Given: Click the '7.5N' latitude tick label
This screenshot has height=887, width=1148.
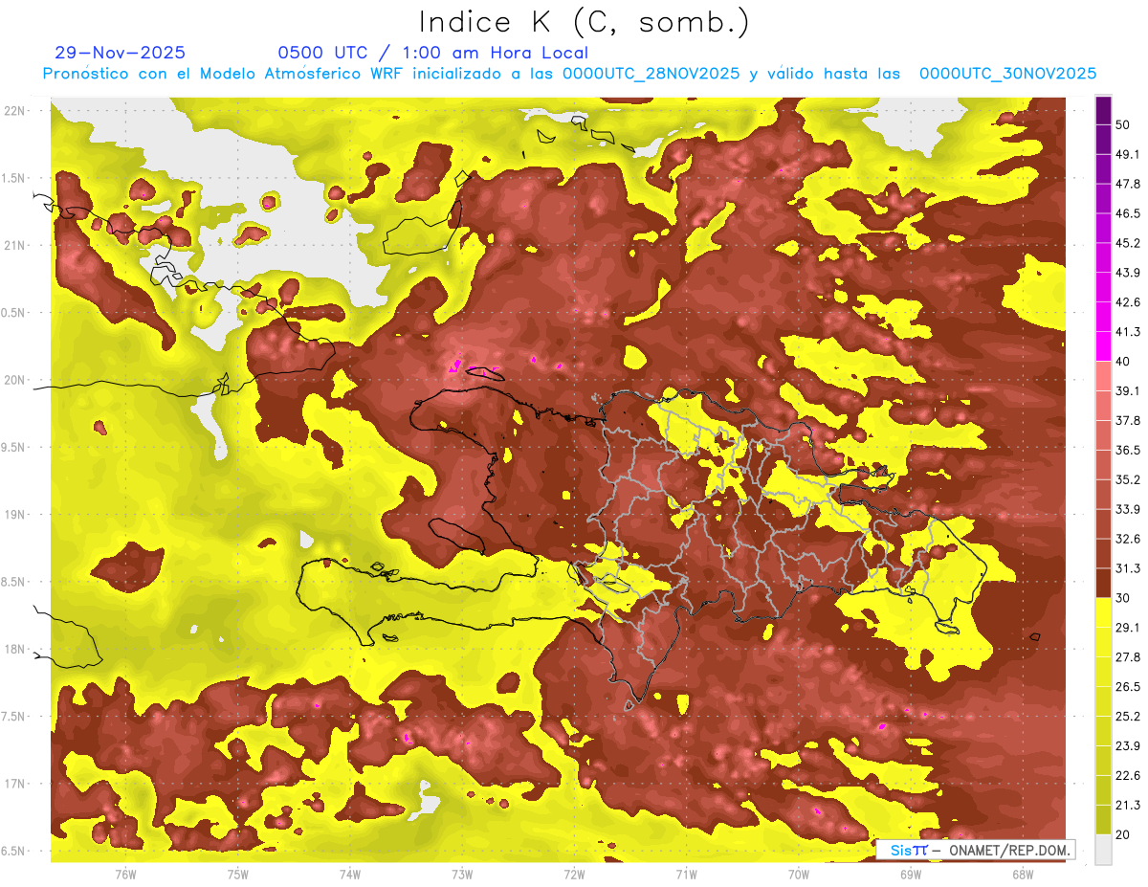Looking at the screenshot, I should [14, 717].
